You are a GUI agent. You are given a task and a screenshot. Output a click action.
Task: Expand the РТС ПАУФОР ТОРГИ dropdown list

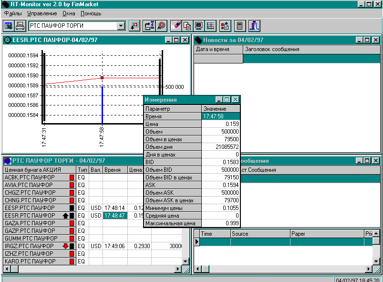tap(121, 26)
